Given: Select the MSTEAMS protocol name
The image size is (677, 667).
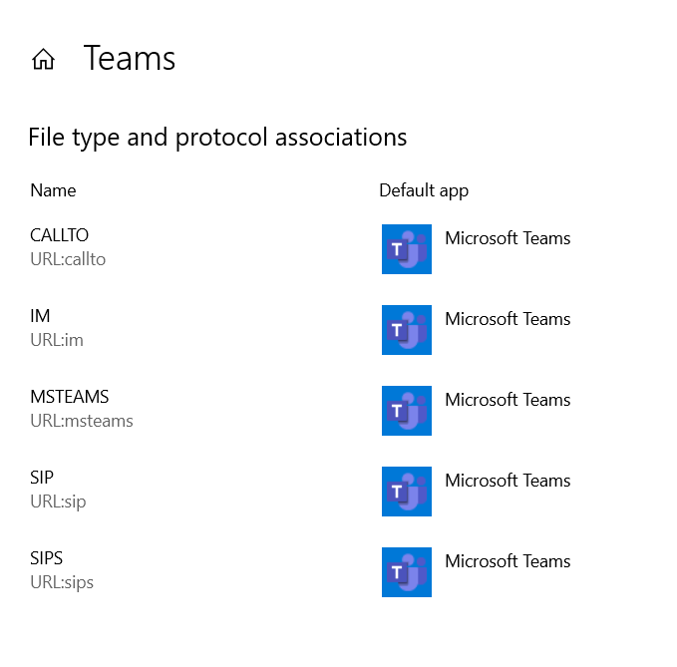Looking at the screenshot, I should (x=70, y=397).
